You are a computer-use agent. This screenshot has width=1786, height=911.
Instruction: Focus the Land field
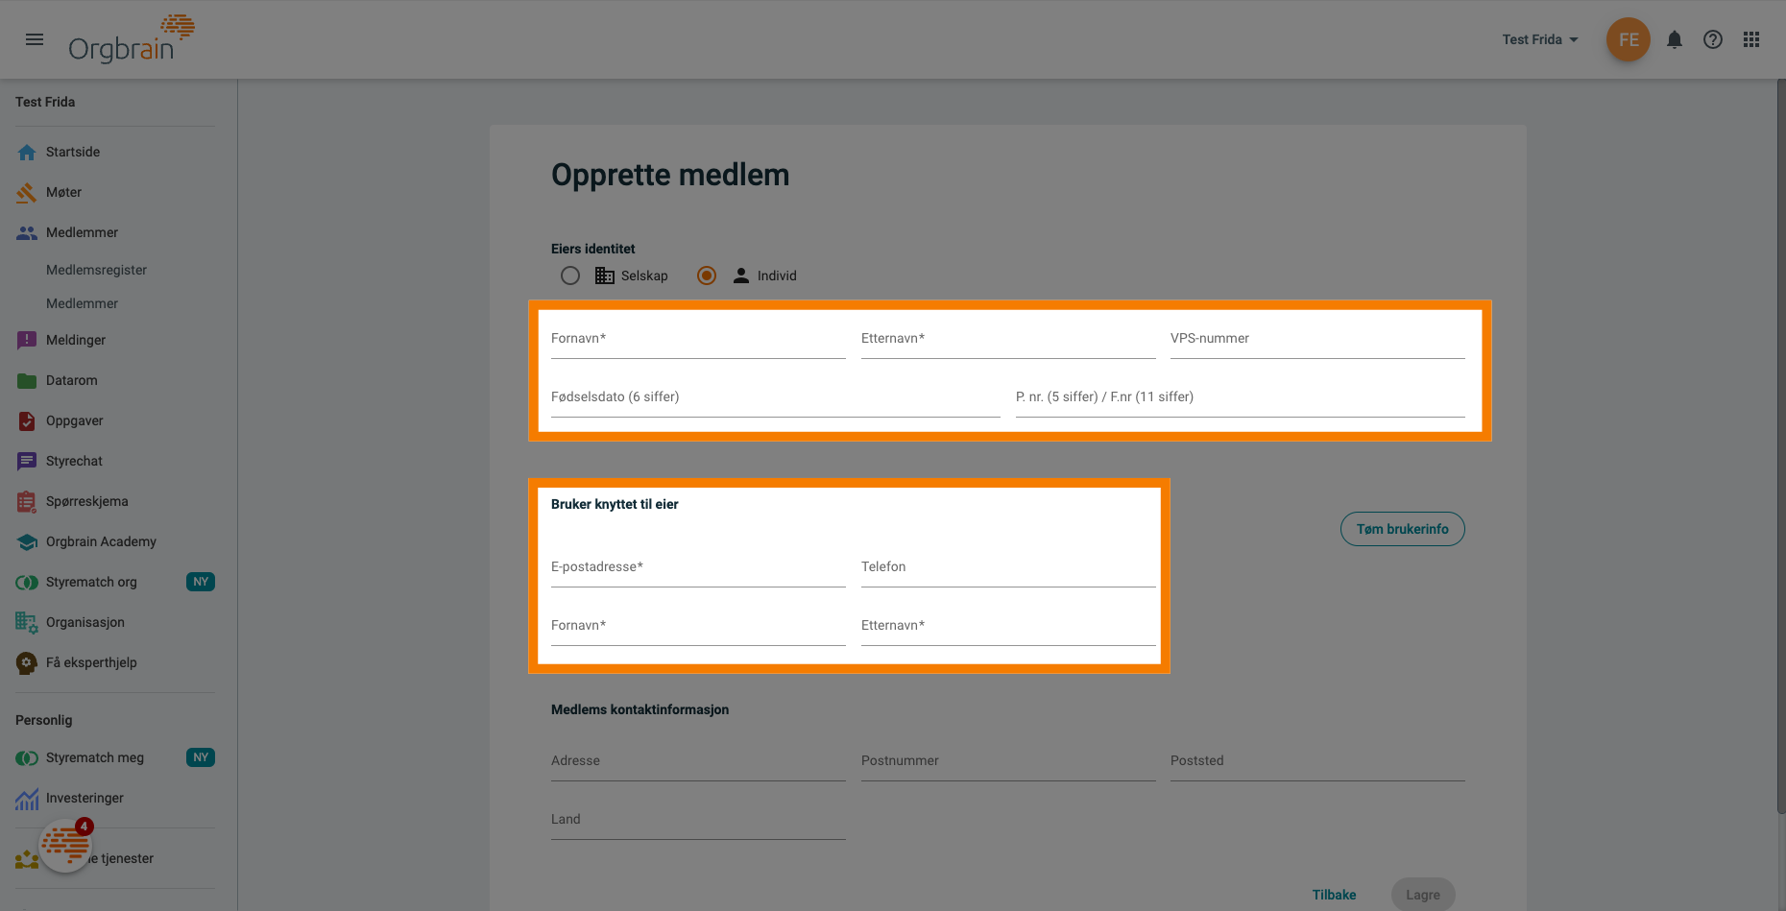pyautogui.click(x=698, y=820)
